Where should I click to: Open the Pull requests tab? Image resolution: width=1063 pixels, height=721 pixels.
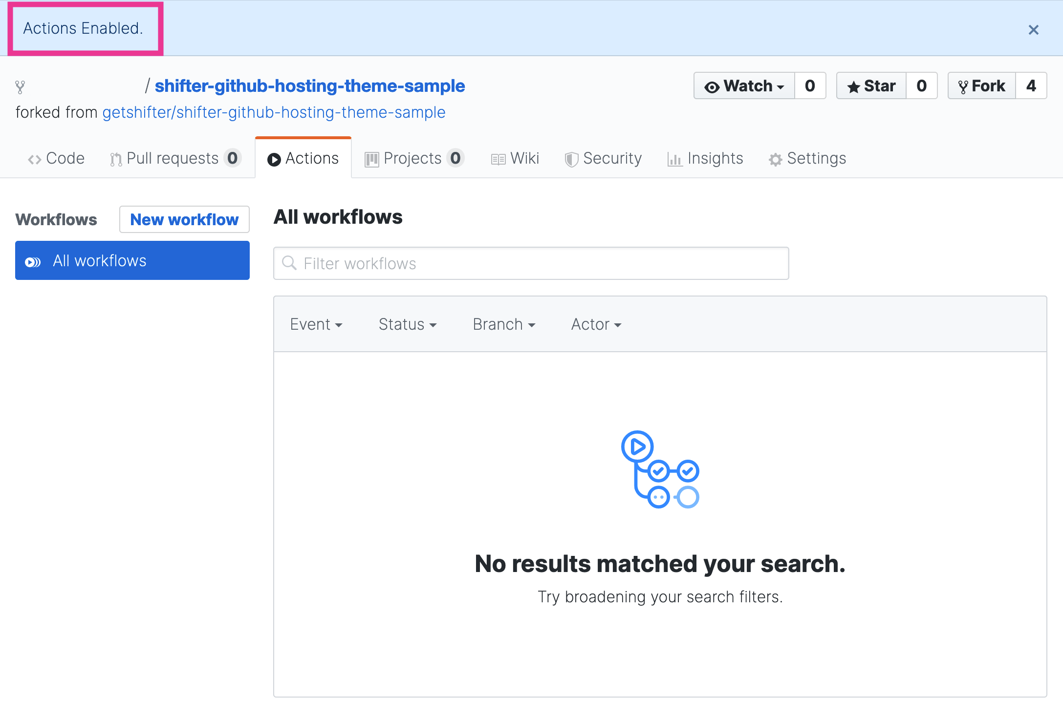175,158
